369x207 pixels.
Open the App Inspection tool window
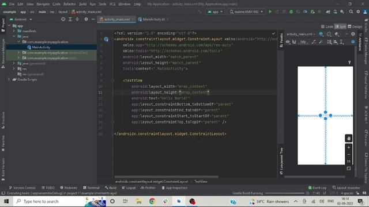[x=175, y=188]
